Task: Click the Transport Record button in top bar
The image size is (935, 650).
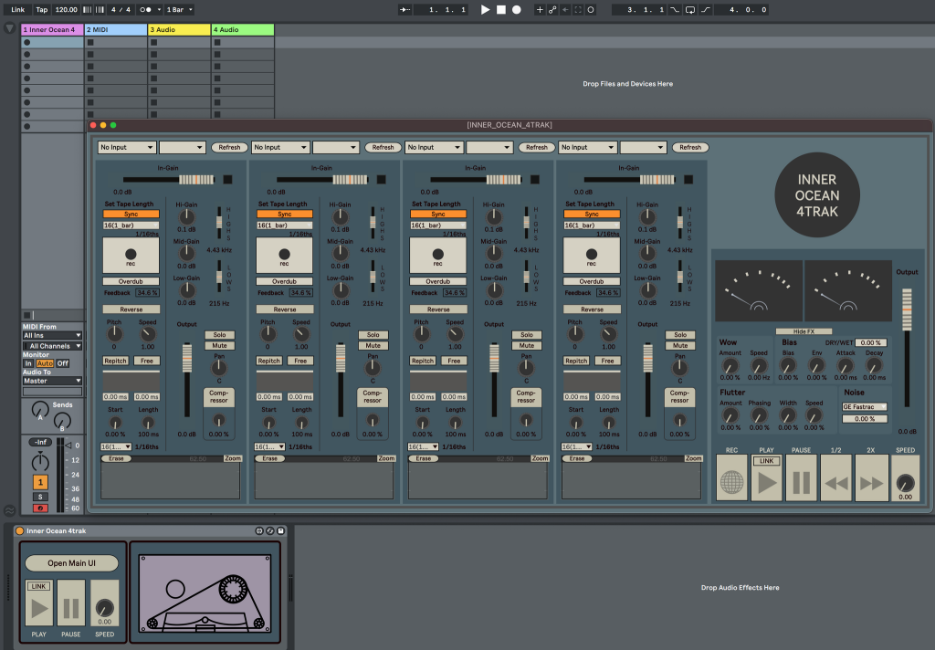Action: (517, 9)
